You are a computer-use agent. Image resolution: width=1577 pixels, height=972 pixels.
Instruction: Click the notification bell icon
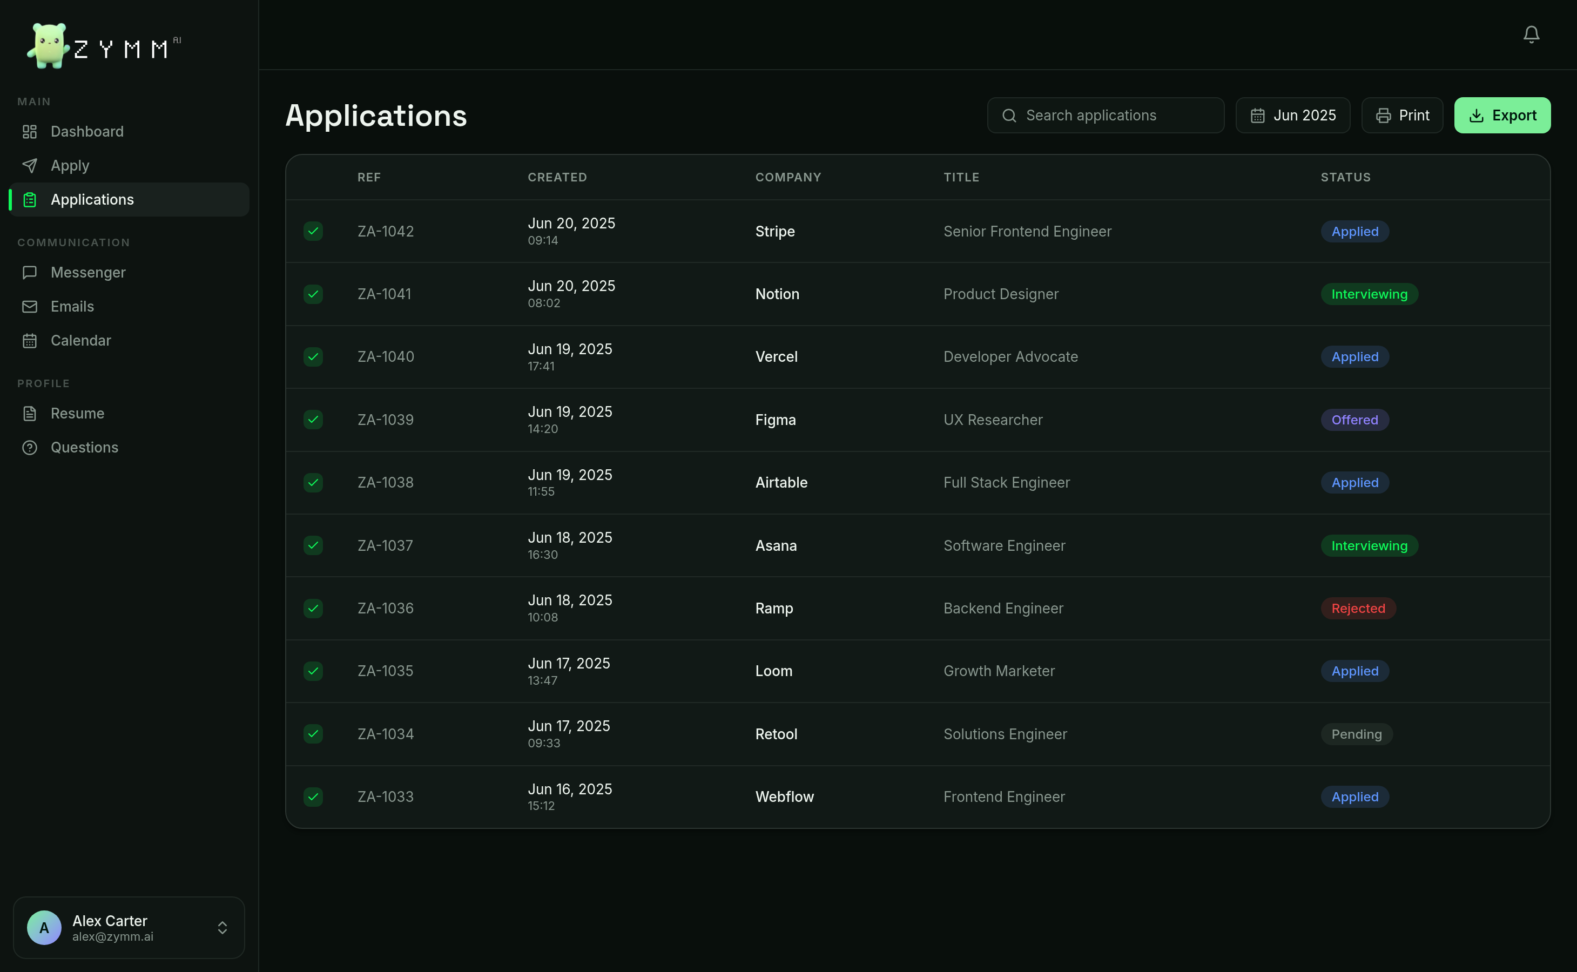pos(1531,34)
